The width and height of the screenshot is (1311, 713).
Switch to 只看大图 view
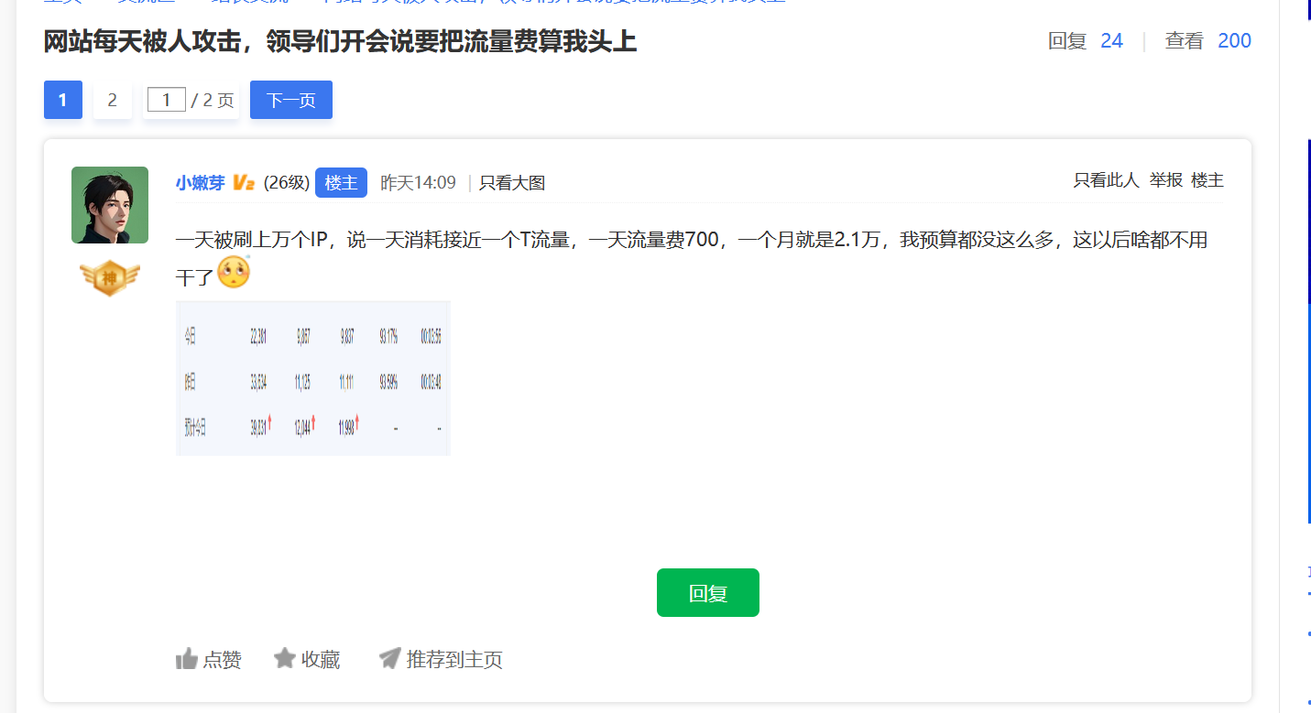point(512,183)
